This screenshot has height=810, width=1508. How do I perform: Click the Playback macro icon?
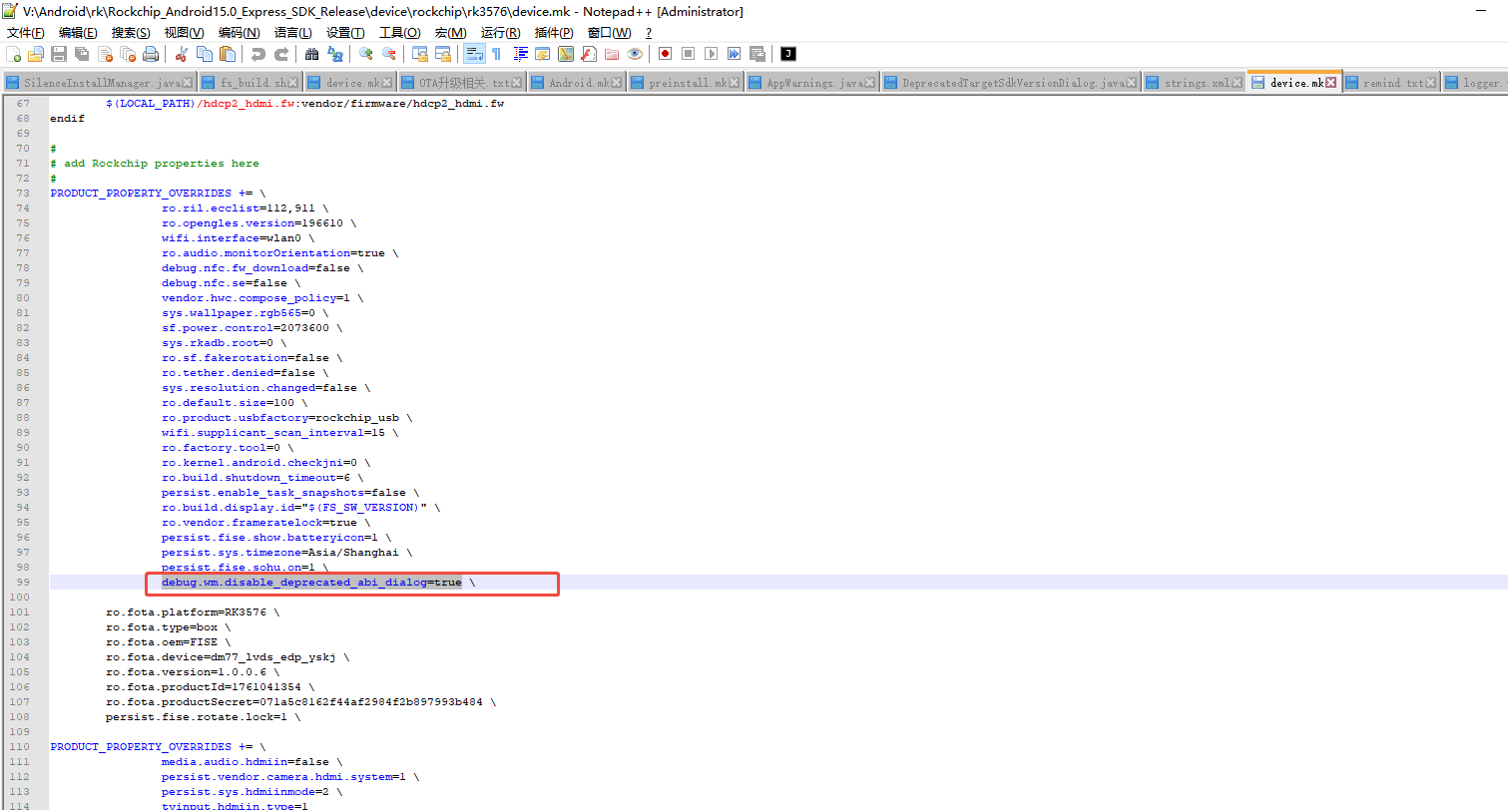coord(711,54)
